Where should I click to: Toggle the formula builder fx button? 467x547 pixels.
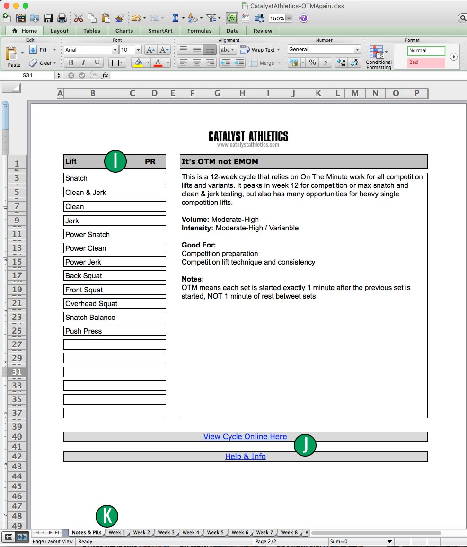coord(231,18)
